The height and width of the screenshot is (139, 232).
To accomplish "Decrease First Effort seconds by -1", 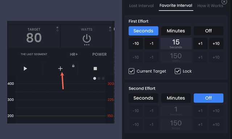I will (x=152, y=43).
